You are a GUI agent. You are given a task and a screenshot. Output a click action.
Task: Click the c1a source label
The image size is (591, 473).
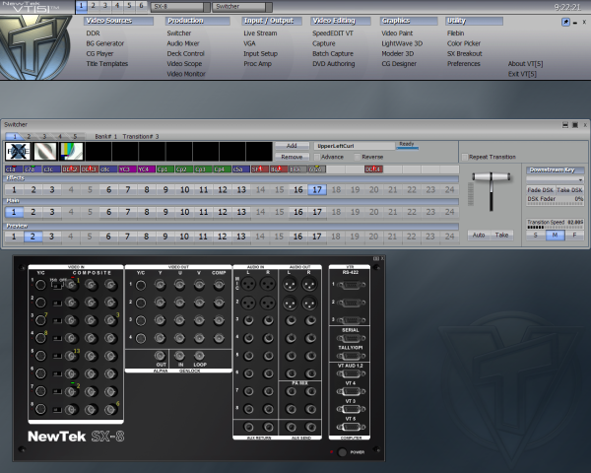14,169
